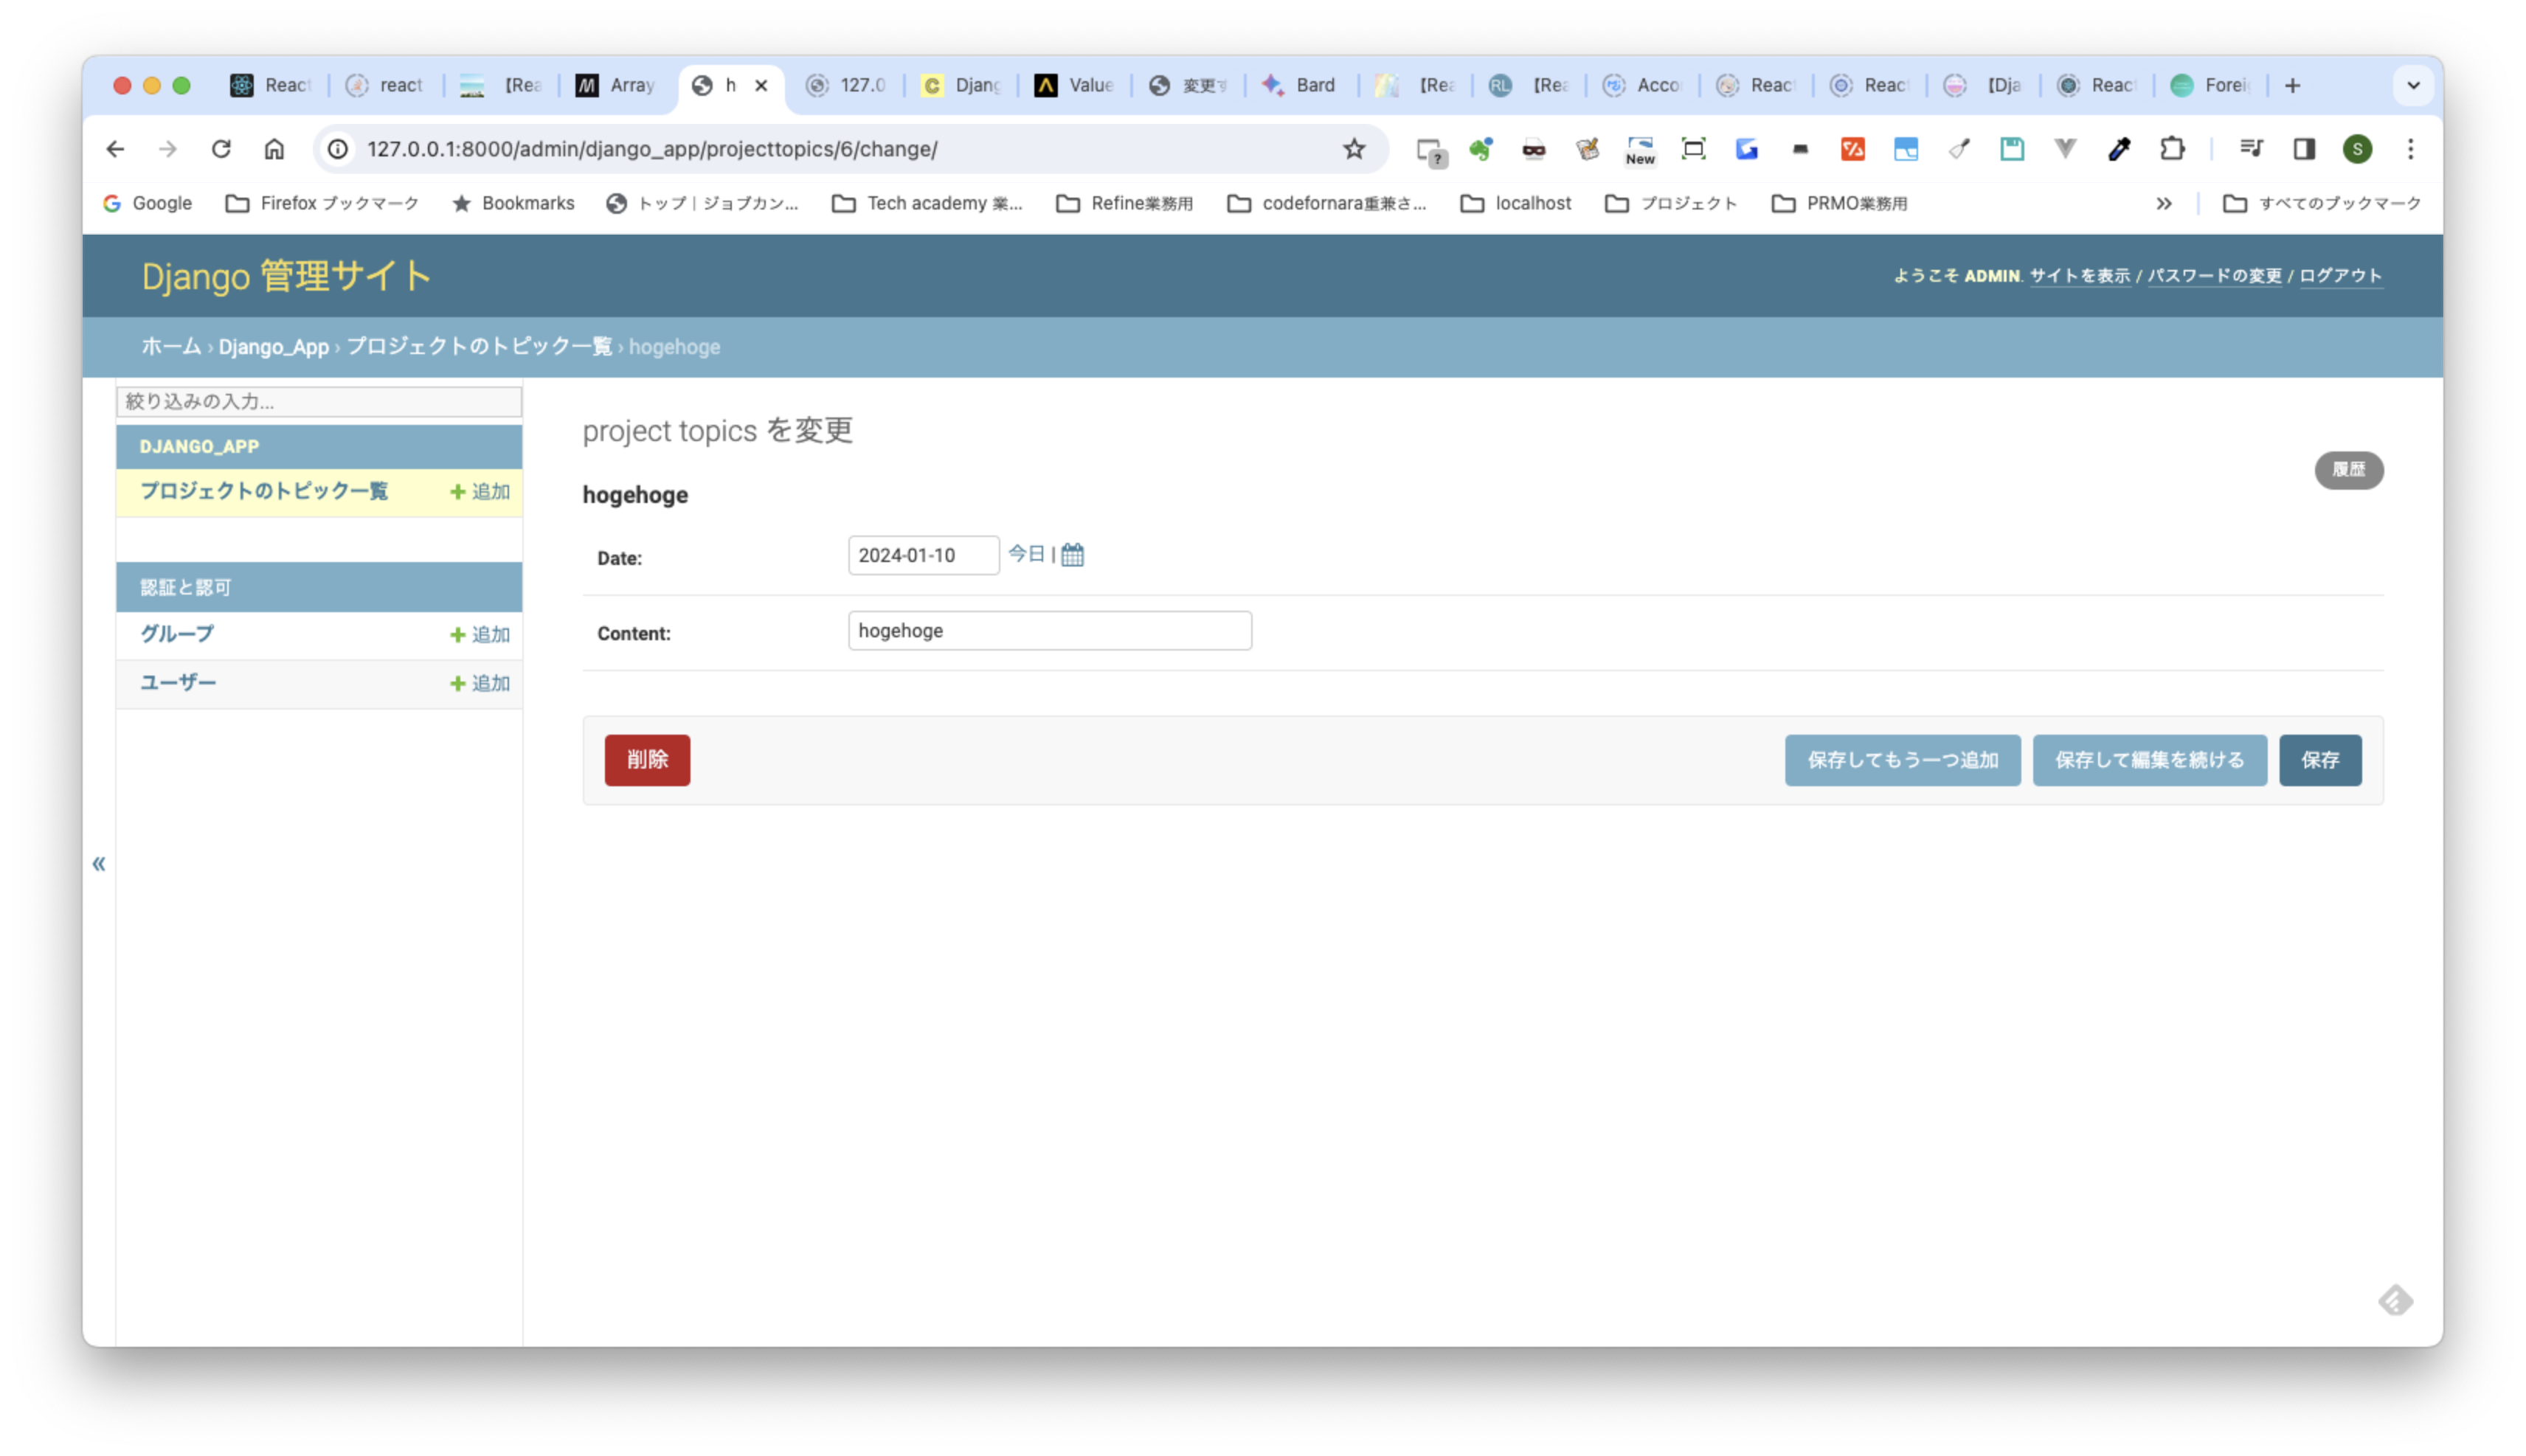Click the 削除 delete button
The image size is (2526, 1456).
647,760
